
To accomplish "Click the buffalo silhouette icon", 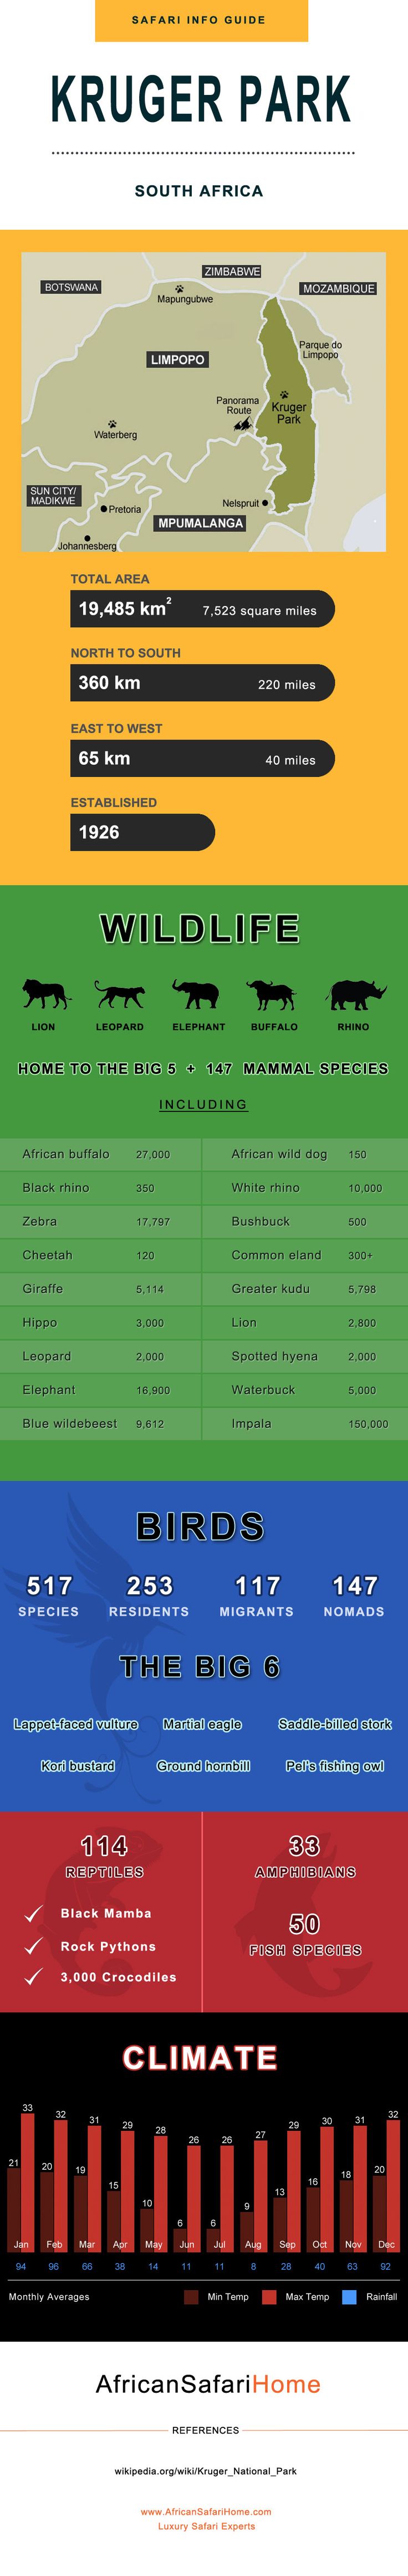I will [272, 994].
